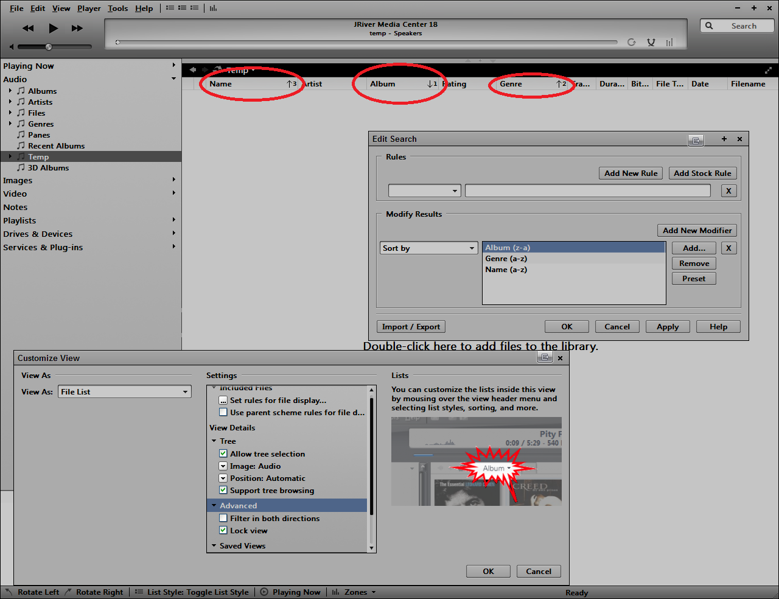779x599 pixels.
Task: Toggle repeat icon in player display
Action: (632, 42)
